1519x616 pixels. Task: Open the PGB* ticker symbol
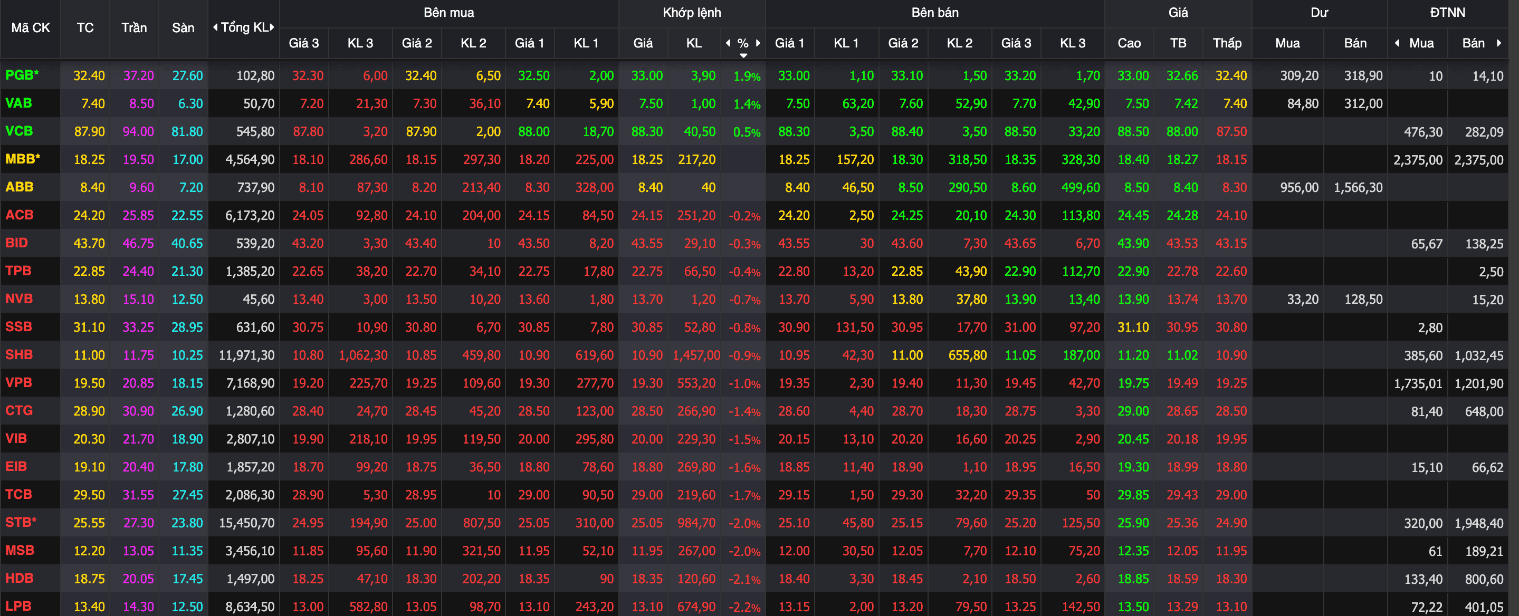tap(22, 75)
